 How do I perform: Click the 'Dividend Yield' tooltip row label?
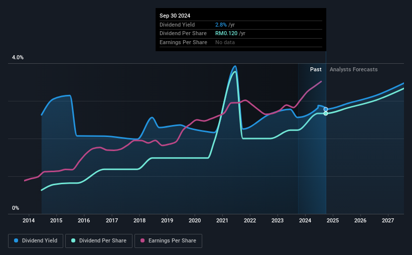click(x=177, y=25)
